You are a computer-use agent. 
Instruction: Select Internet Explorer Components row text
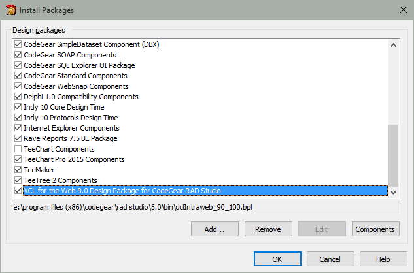click(x=71, y=128)
